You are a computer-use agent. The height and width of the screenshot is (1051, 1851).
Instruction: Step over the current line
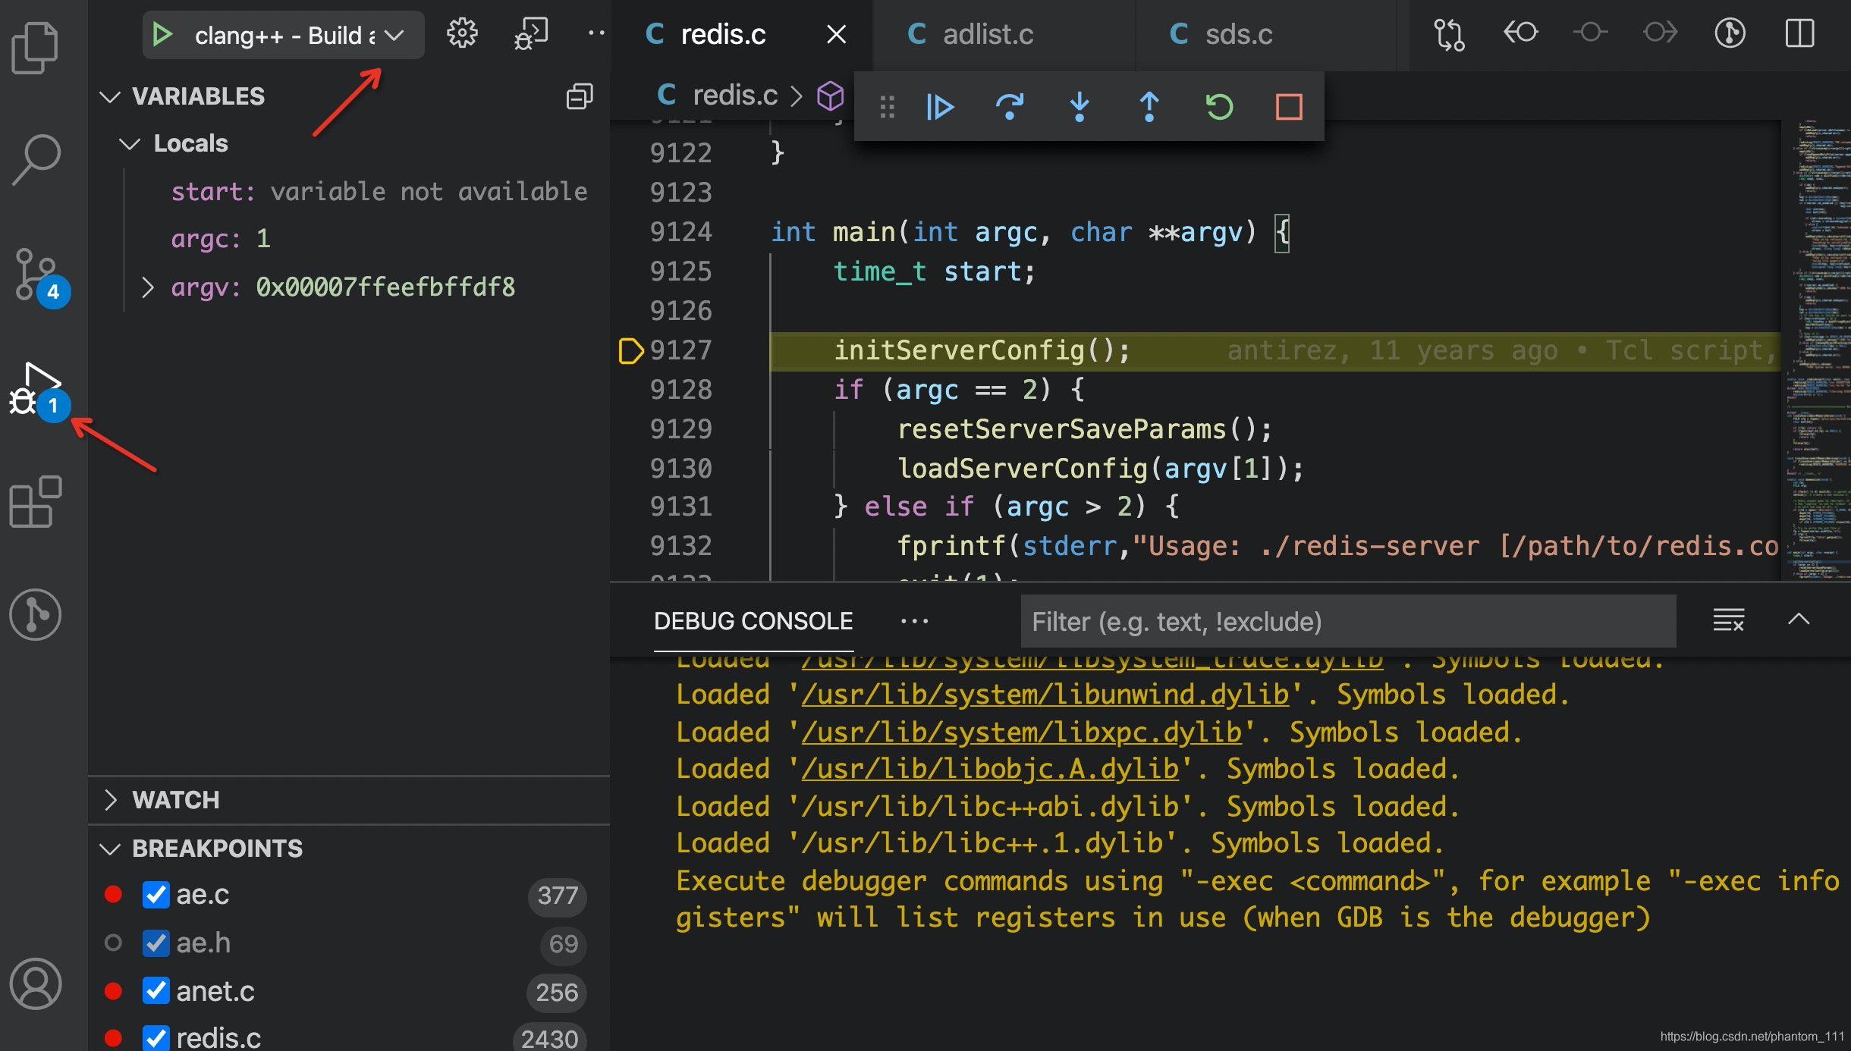[x=1009, y=107]
